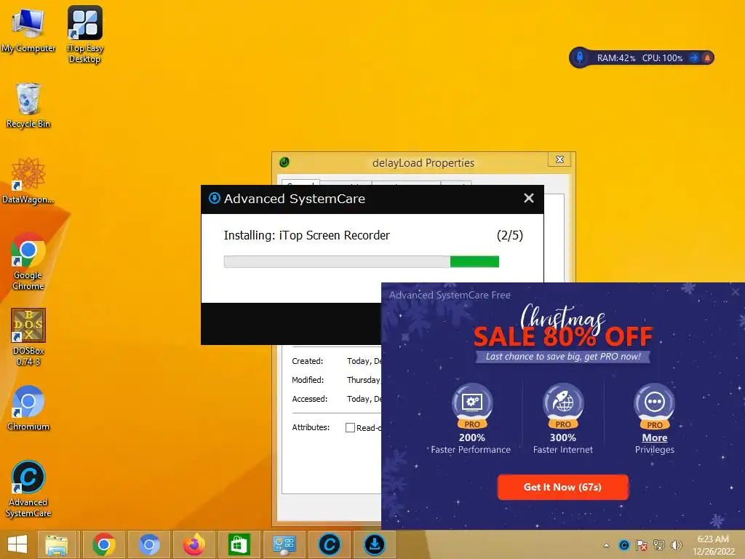The height and width of the screenshot is (559, 745).
Task: Open Chromium from the taskbar
Action: coord(148,544)
